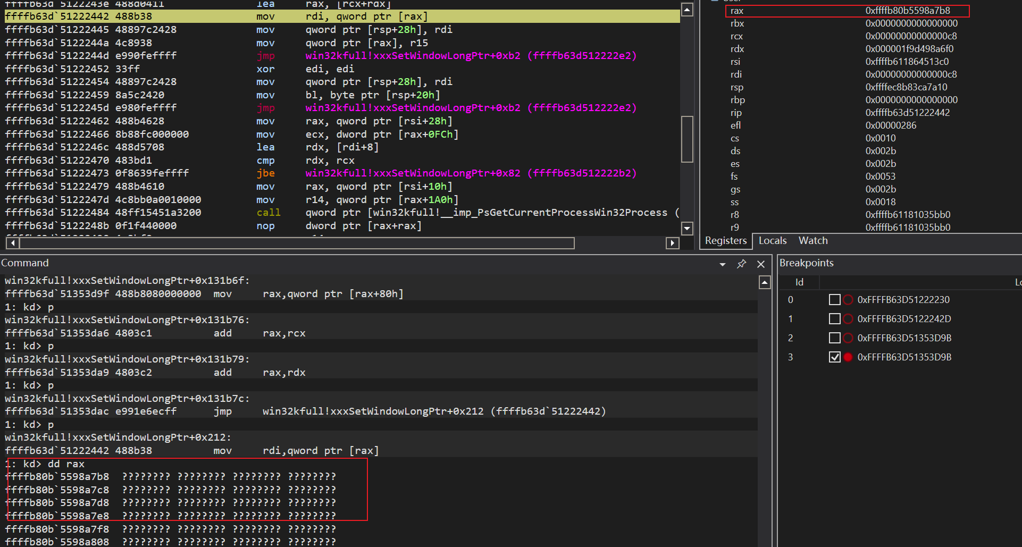Click the hollow breakpoint circle for breakpoint 0
This screenshot has width=1022, height=547.
848,300
